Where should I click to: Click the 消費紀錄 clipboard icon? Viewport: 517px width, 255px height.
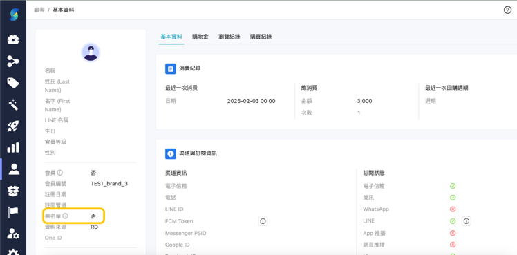[x=171, y=69]
